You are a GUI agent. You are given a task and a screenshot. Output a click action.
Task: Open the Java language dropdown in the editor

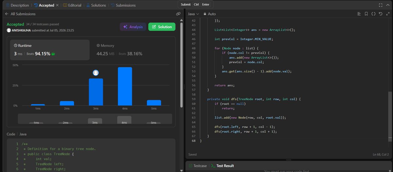(x=193, y=14)
